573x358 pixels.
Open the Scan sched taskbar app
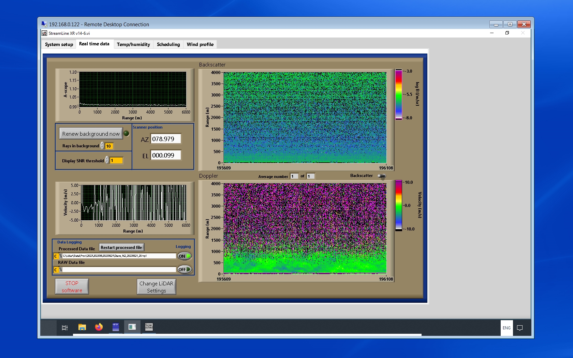tap(149, 327)
